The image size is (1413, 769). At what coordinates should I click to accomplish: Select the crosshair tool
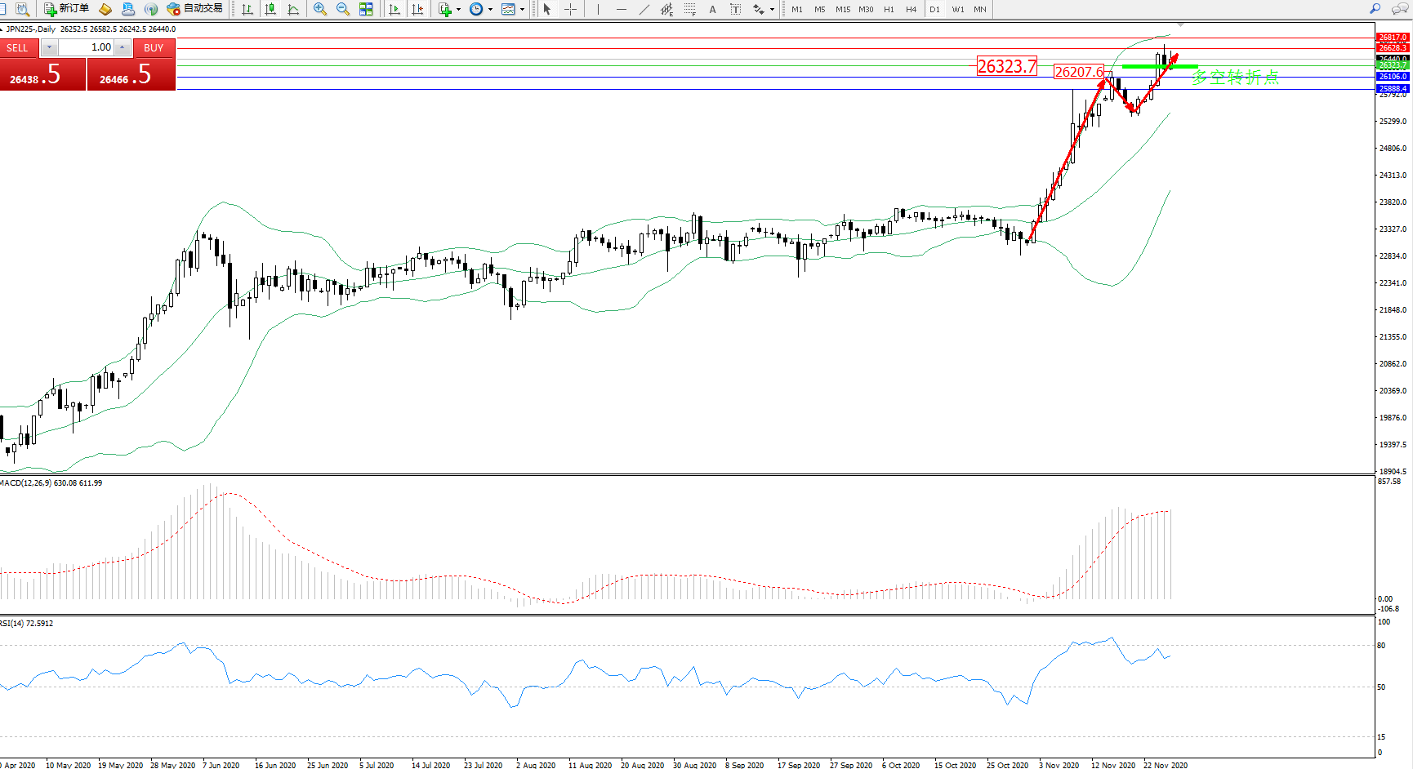(571, 9)
